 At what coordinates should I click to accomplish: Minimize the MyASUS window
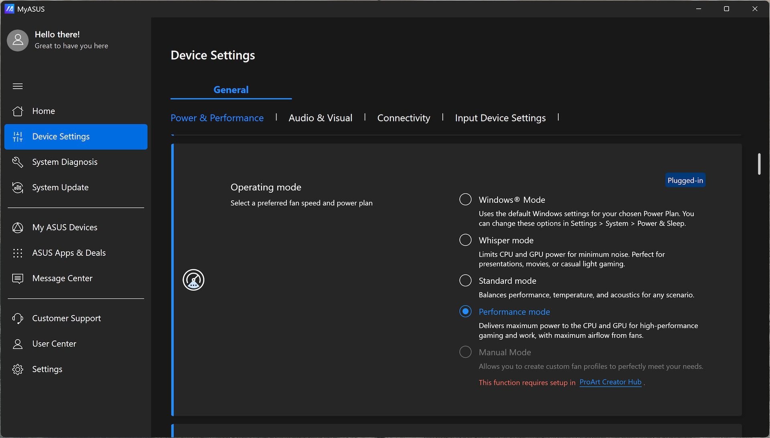coord(699,9)
